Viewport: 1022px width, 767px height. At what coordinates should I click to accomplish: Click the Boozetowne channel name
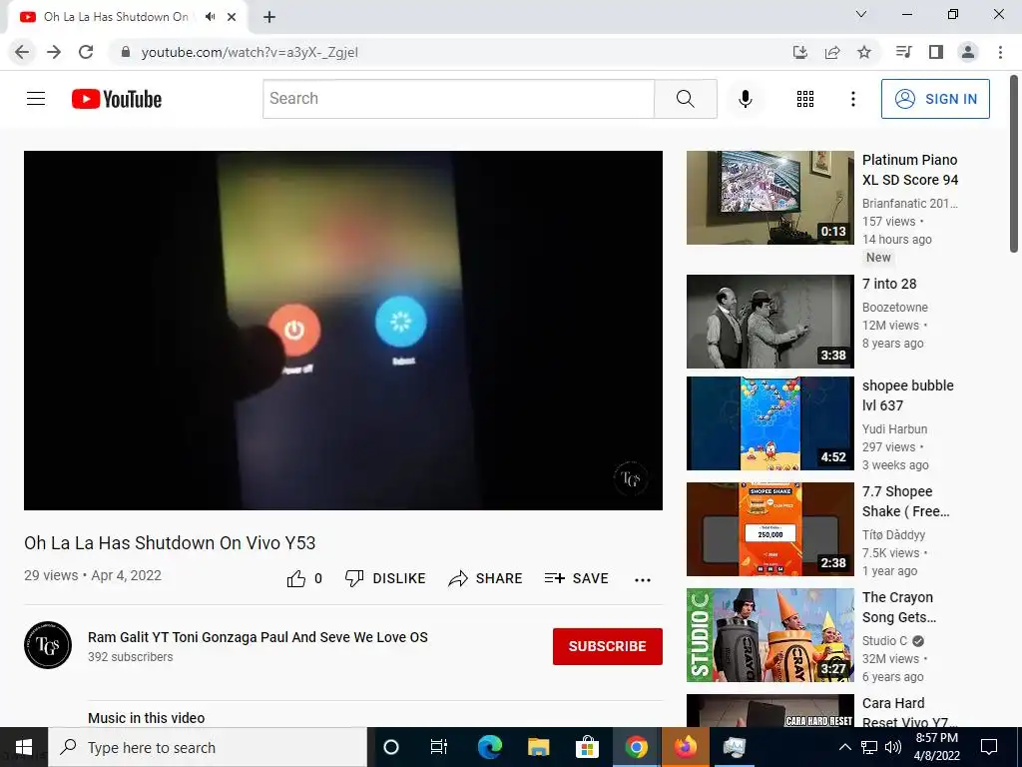click(x=895, y=308)
